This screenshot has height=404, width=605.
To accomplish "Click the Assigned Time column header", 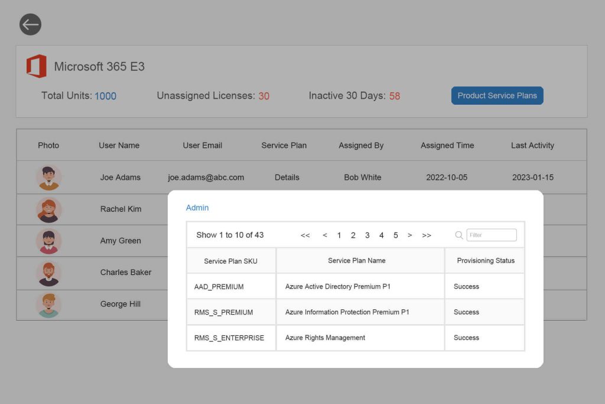I will [x=447, y=146].
